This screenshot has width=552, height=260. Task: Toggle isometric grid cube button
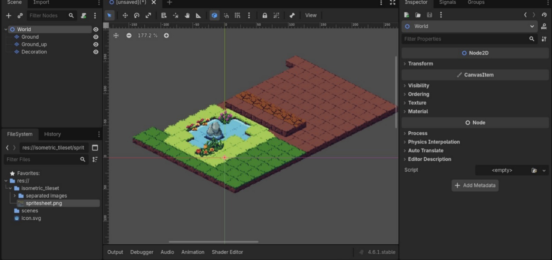214,15
